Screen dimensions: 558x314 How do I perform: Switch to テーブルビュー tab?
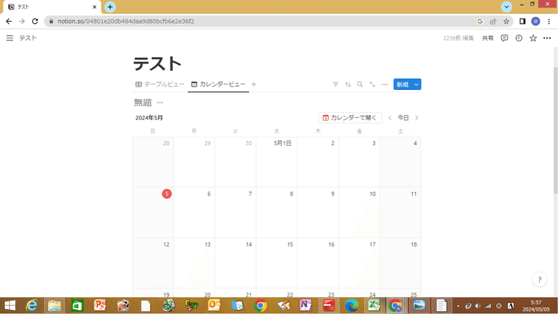click(160, 84)
